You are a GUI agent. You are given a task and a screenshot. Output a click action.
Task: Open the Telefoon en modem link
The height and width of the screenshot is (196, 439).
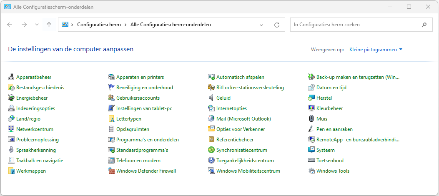(138, 161)
